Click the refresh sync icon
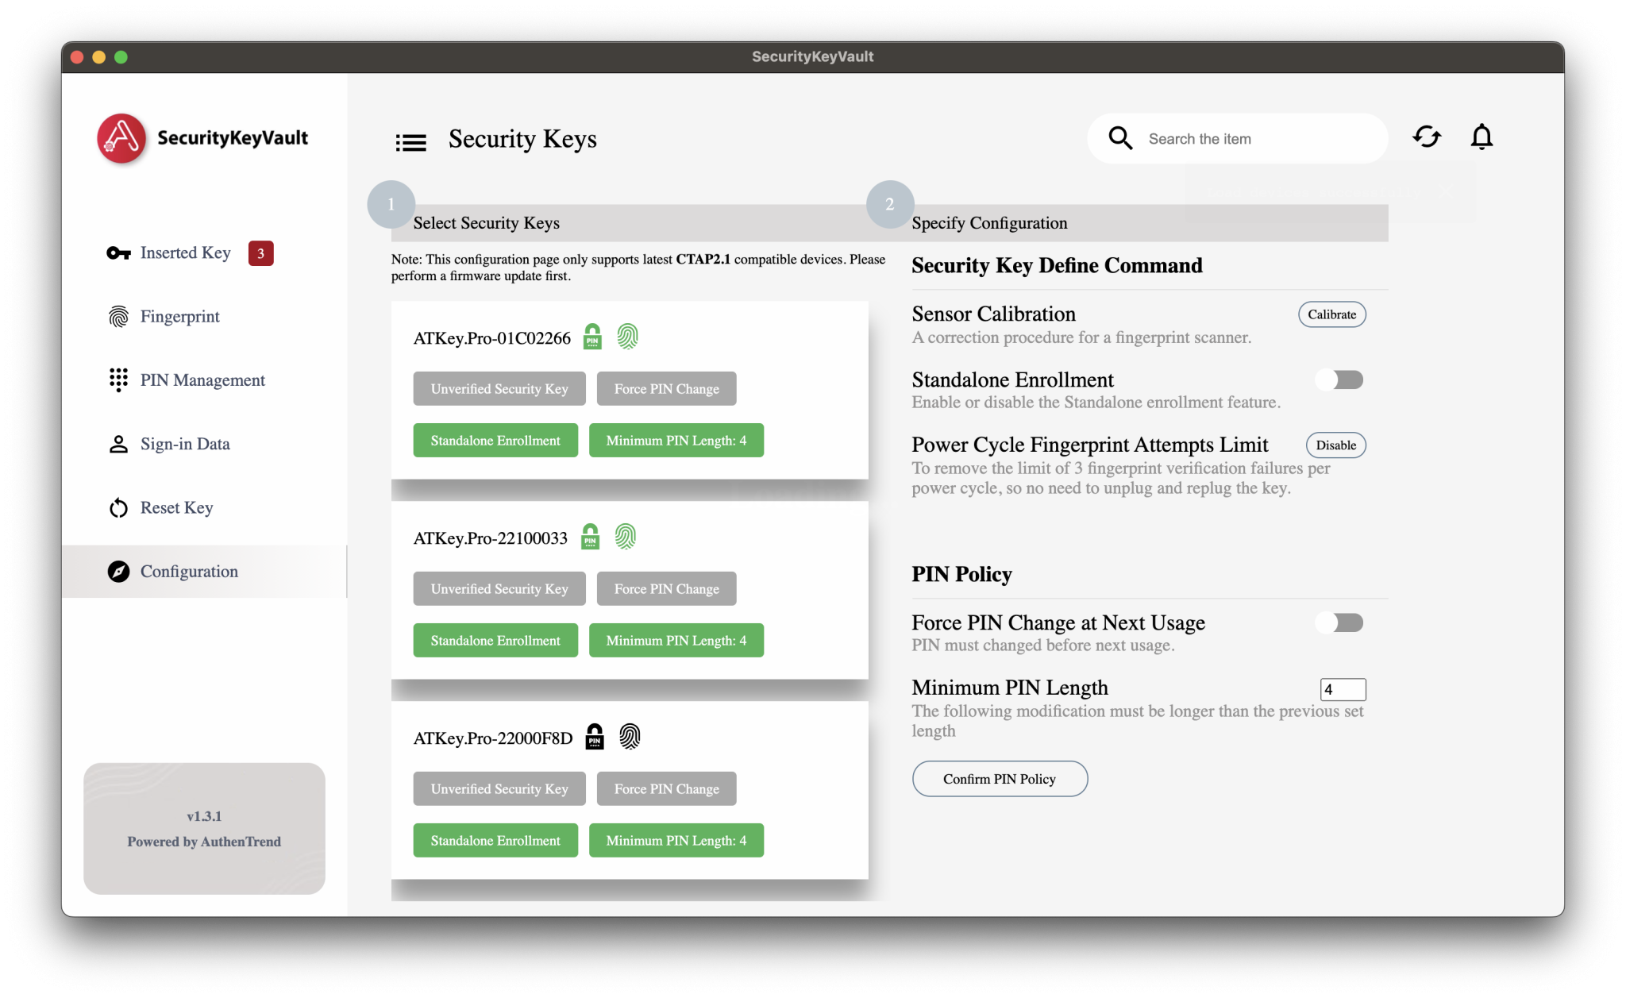Viewport: 1626px width, 998px height. tap(1427, 137)
